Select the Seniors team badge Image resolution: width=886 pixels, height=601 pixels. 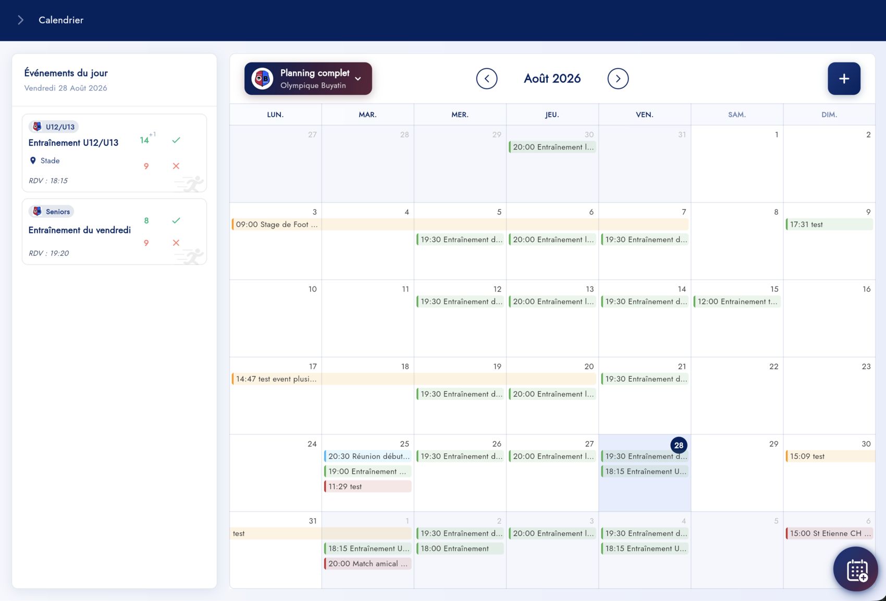pyautogui.click(x=51, y=211)
